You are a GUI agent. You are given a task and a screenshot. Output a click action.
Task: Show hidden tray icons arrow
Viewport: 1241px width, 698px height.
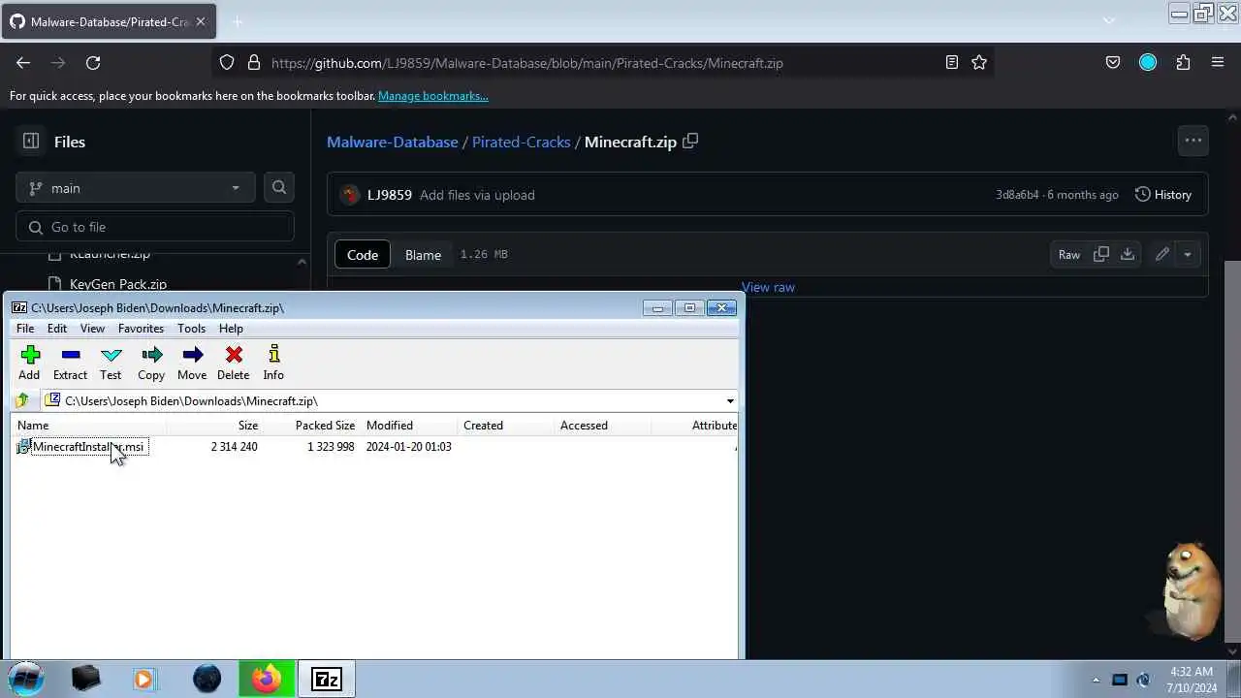click(1096, 680)
